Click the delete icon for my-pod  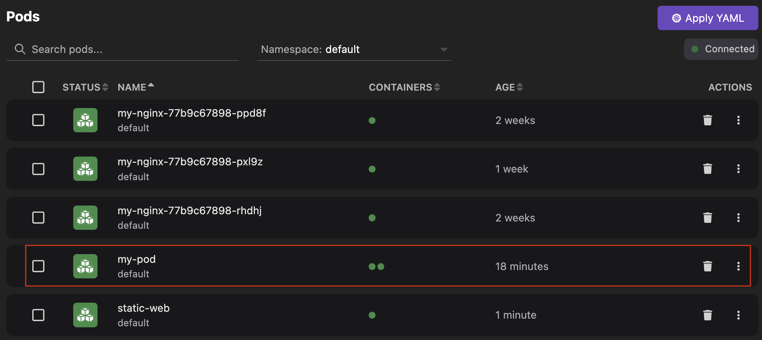pos(707,266)
